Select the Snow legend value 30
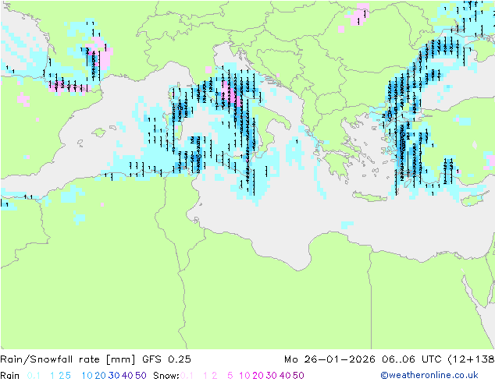495x382 pixels. [x=272, y=376]
